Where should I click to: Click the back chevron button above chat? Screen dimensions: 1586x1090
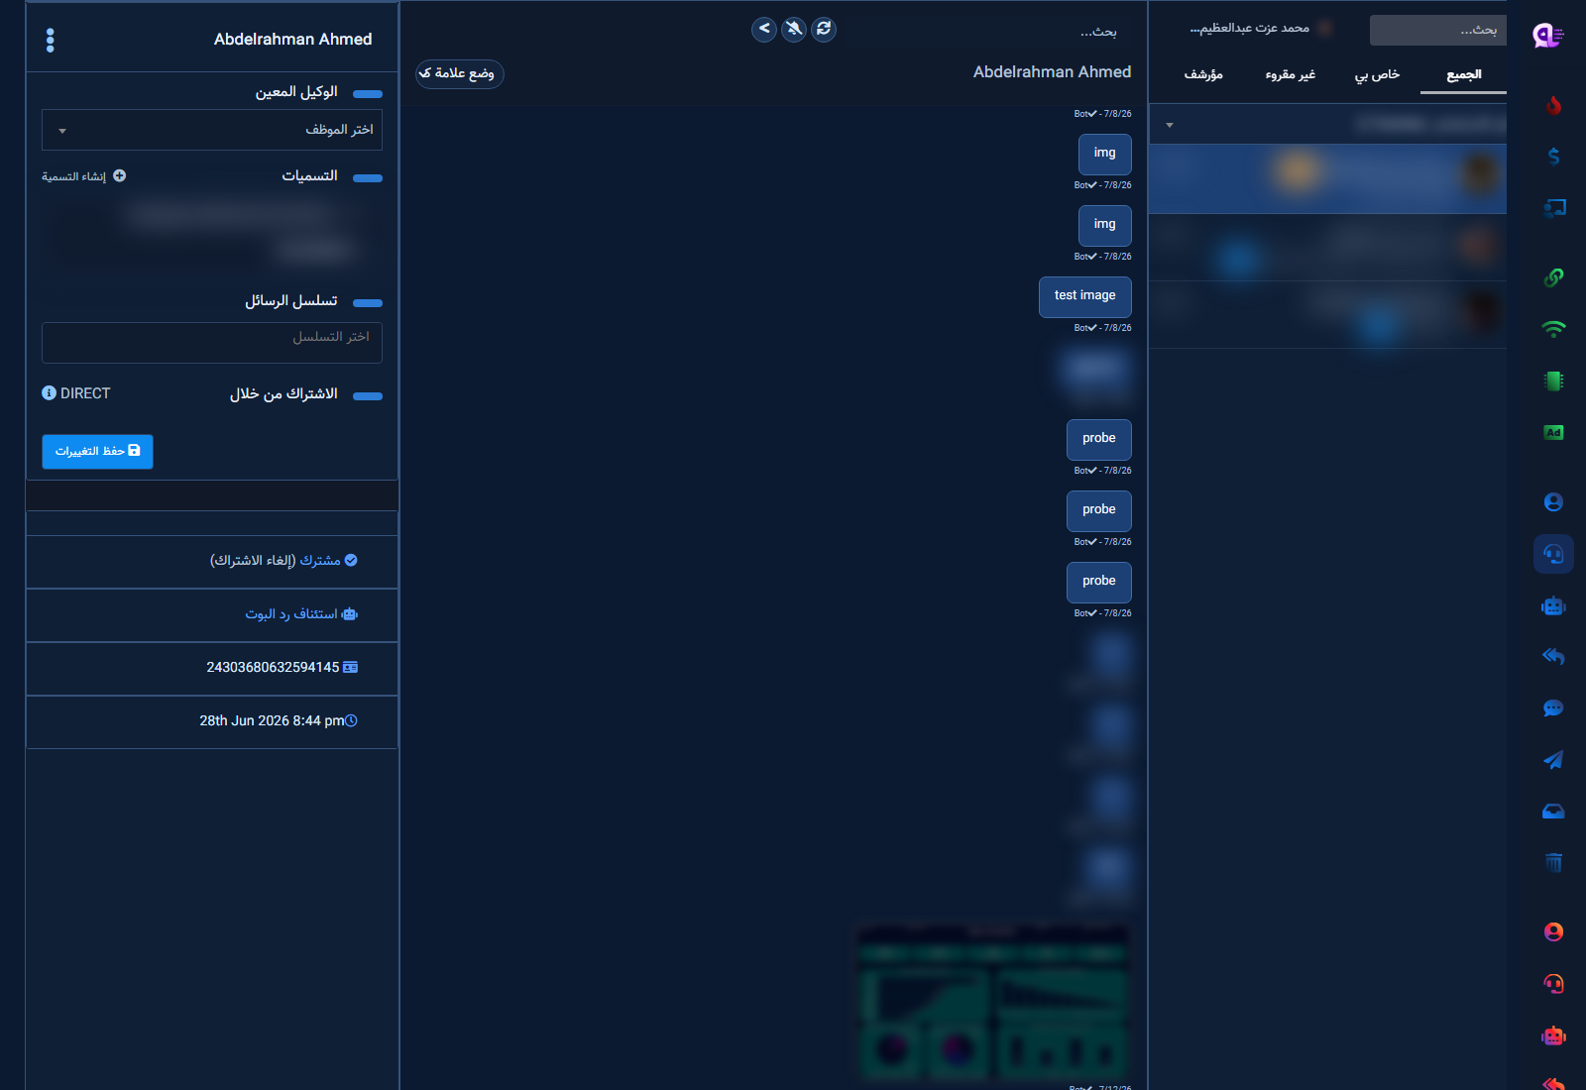(x=764, y=29)
